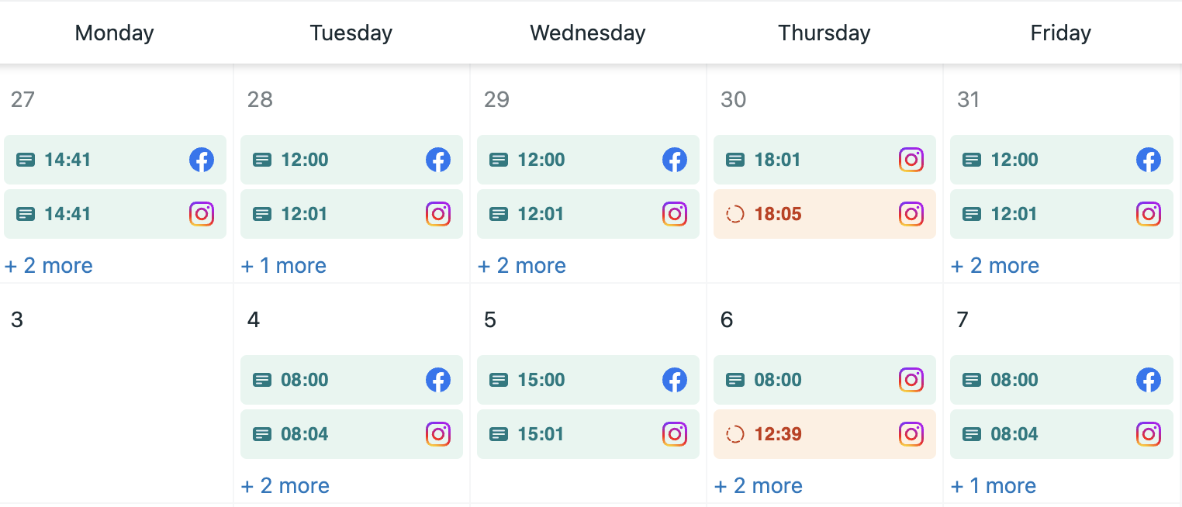Click the Wednesday column header
The height and width of the screenshot is (507, 1182).
point(587,33)
